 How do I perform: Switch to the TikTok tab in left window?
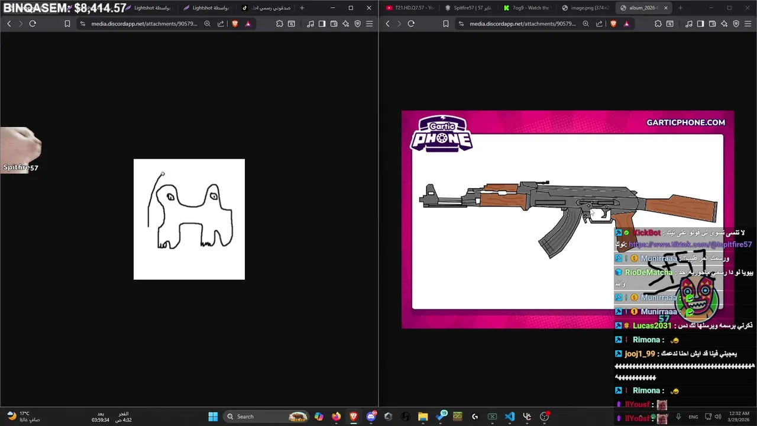[x=266, y=8]
